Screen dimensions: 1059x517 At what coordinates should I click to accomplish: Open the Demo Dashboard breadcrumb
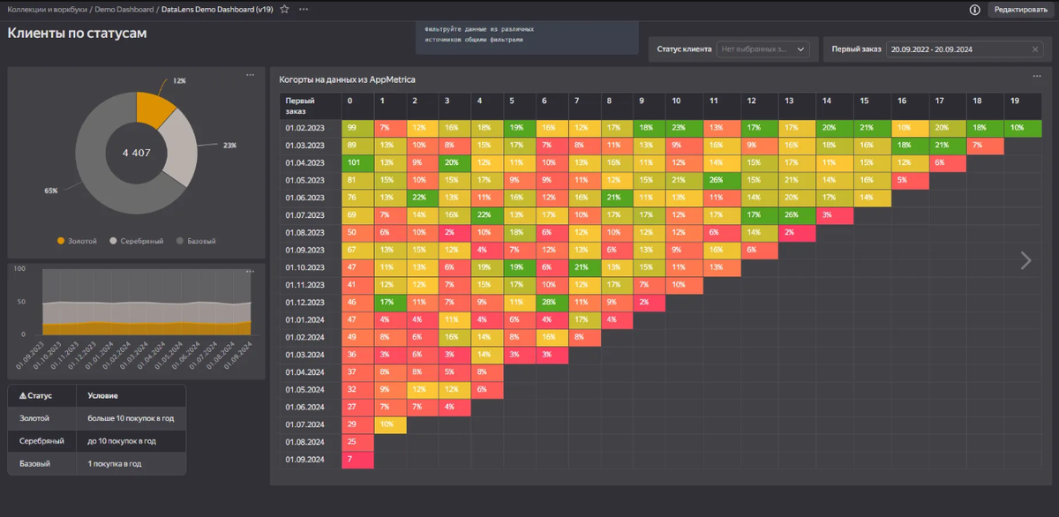124,9
